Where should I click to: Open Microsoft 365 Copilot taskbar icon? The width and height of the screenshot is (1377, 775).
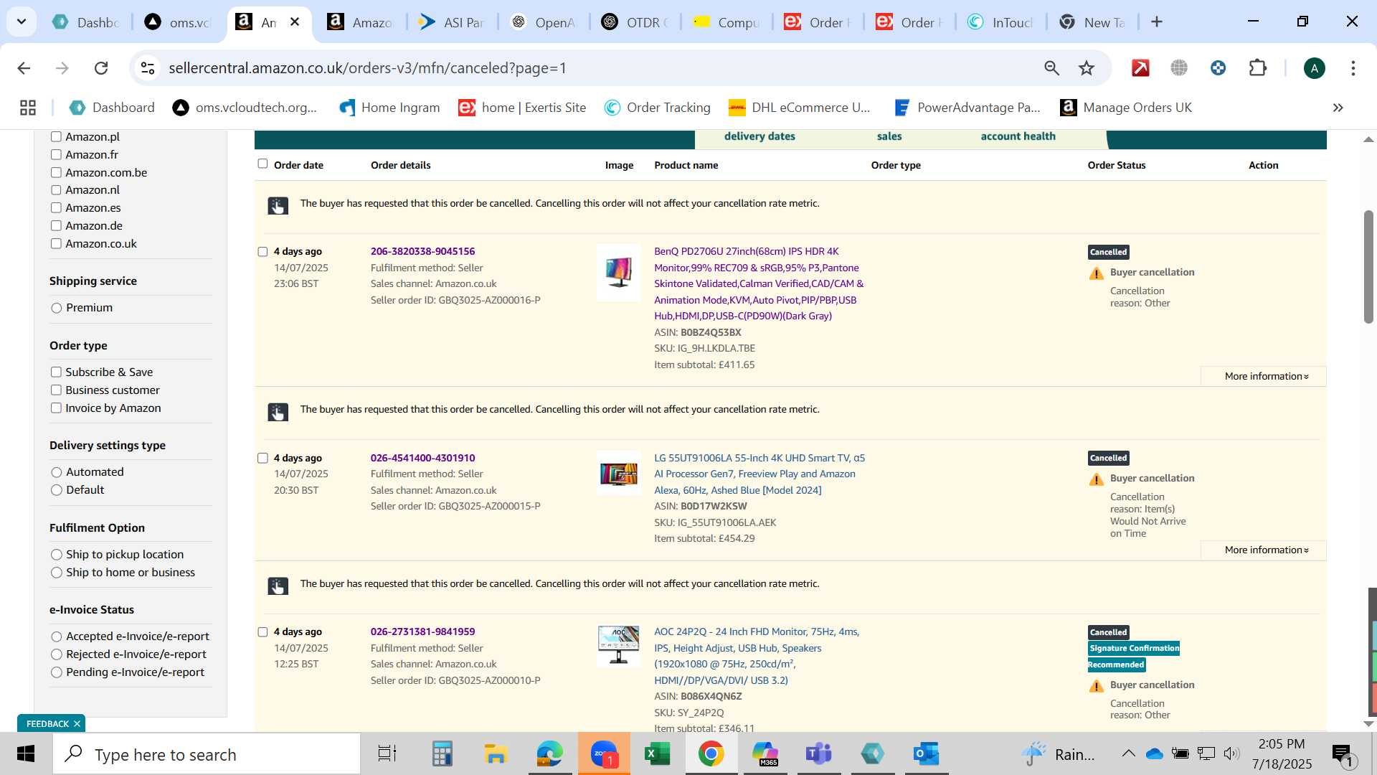click(x=765, y=754)
